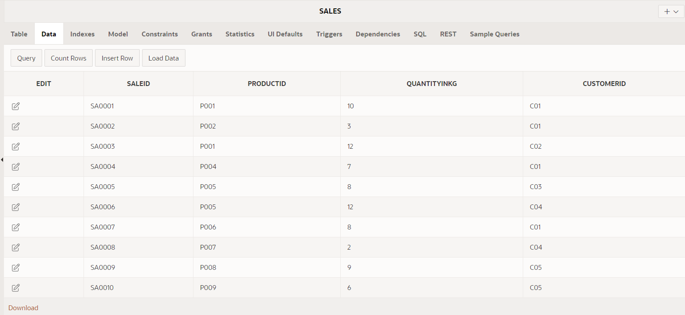
Task: Edit the SA0009 row for customer C05
Action: click(x=16, y=267)
